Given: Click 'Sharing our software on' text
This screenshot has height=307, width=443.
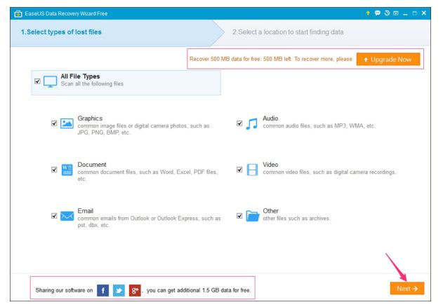Looking at the screenshot, I should coord(64,290).
